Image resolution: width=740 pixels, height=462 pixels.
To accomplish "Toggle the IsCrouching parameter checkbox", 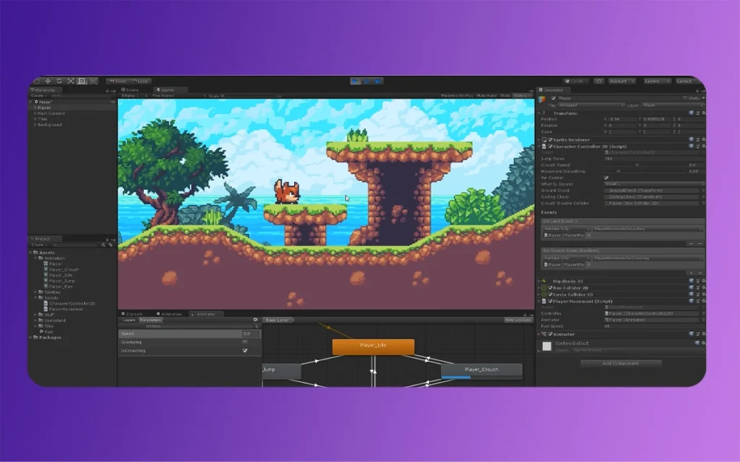I will pyautogui.click(x=245, y=349).
